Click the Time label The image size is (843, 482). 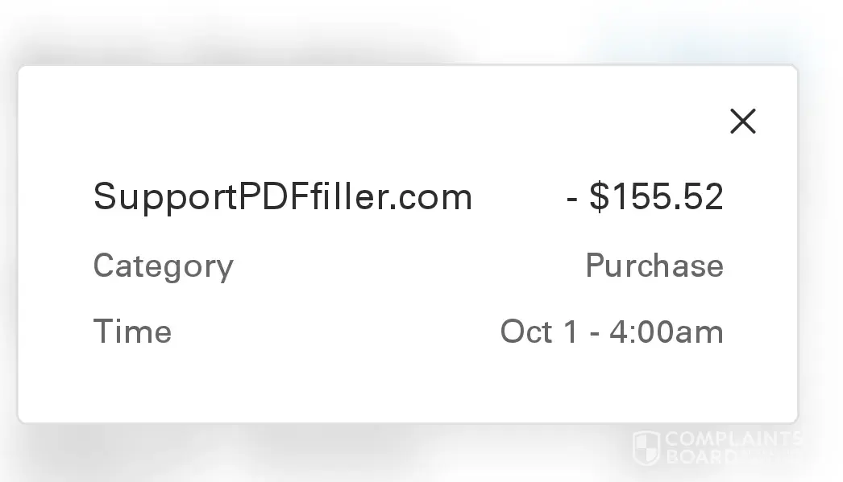(132, 332)
